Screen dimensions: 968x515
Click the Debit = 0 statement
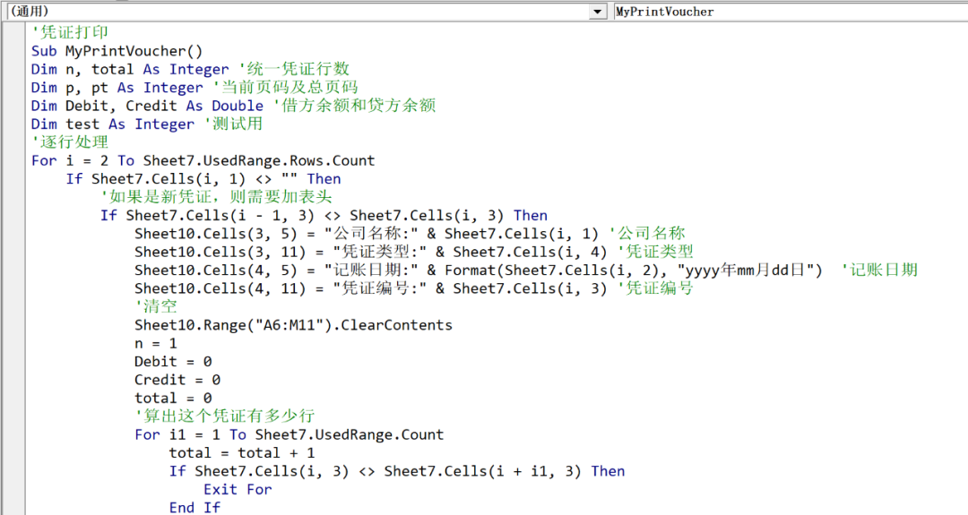pyautogui.click(x=173, y=362)
